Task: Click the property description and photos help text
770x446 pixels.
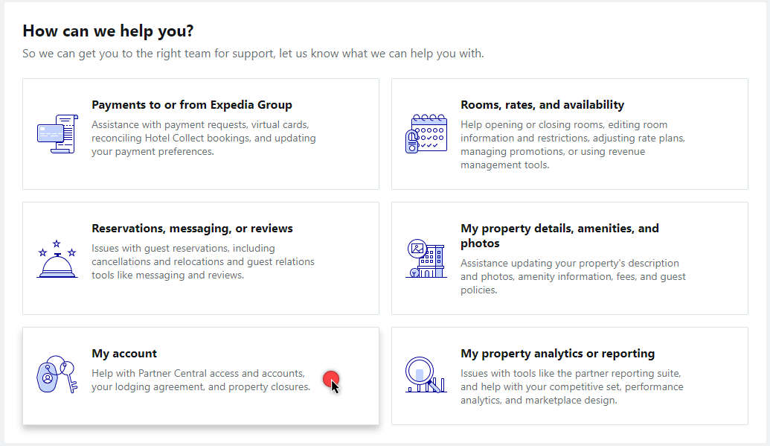Action: 573,276
